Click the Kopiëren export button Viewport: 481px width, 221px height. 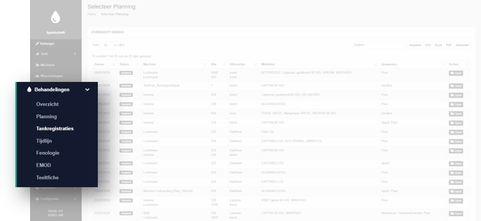pos(415,45)
